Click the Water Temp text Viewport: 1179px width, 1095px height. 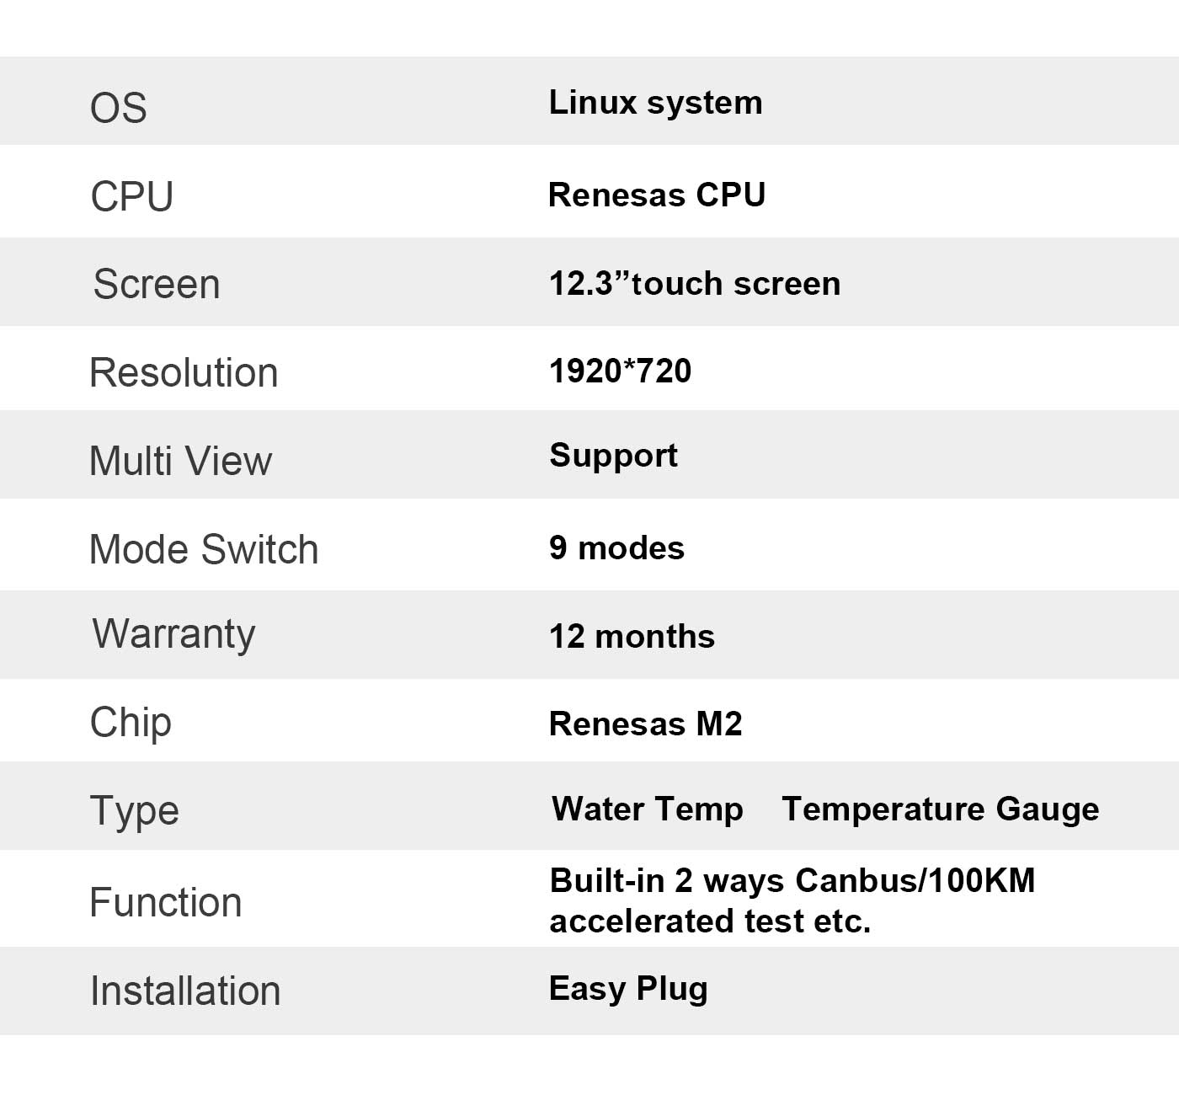pyautogui.click(x=647, y=809)
